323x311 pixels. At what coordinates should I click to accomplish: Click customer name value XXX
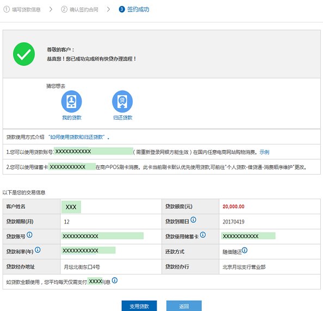[71, 207]
